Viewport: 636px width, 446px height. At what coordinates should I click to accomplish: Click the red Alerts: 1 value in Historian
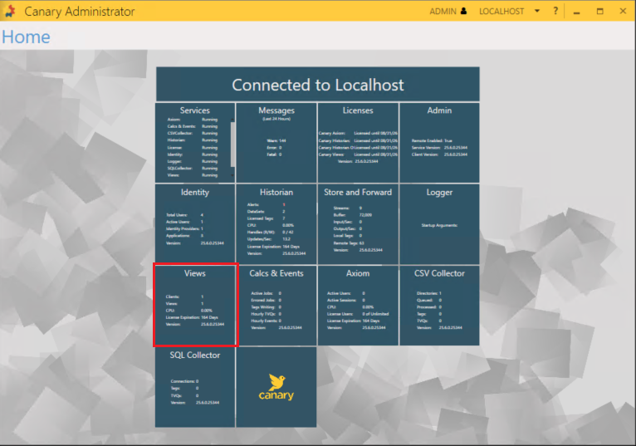pos(284,205)
